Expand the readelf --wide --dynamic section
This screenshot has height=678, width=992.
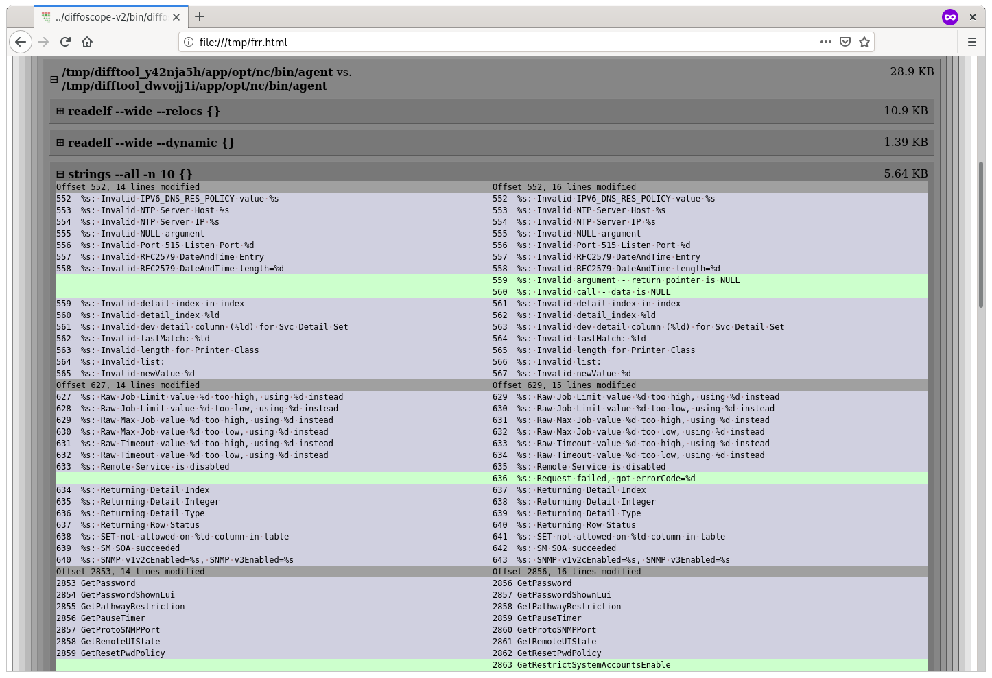pos(60,143)
